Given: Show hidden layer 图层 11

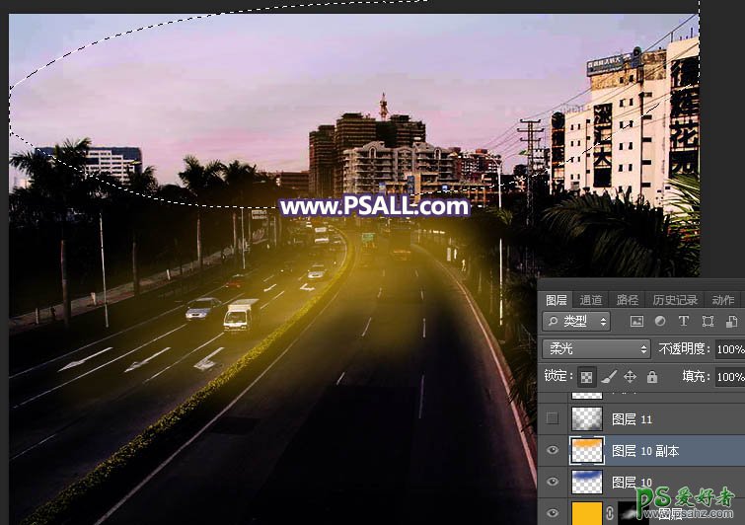Looking at the screenshot, I should click(553, 418).
